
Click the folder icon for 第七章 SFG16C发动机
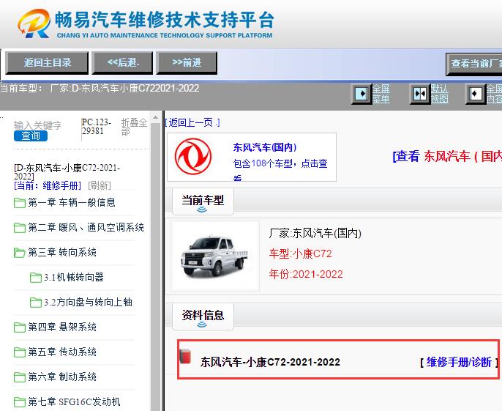(x=20, y=401)
